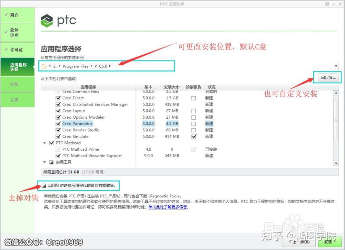Image resolution: width=345 pixels, height=250 pixels.
Task: Open 单击此处了解更多信息 link
Action: [x=168, y=207]
